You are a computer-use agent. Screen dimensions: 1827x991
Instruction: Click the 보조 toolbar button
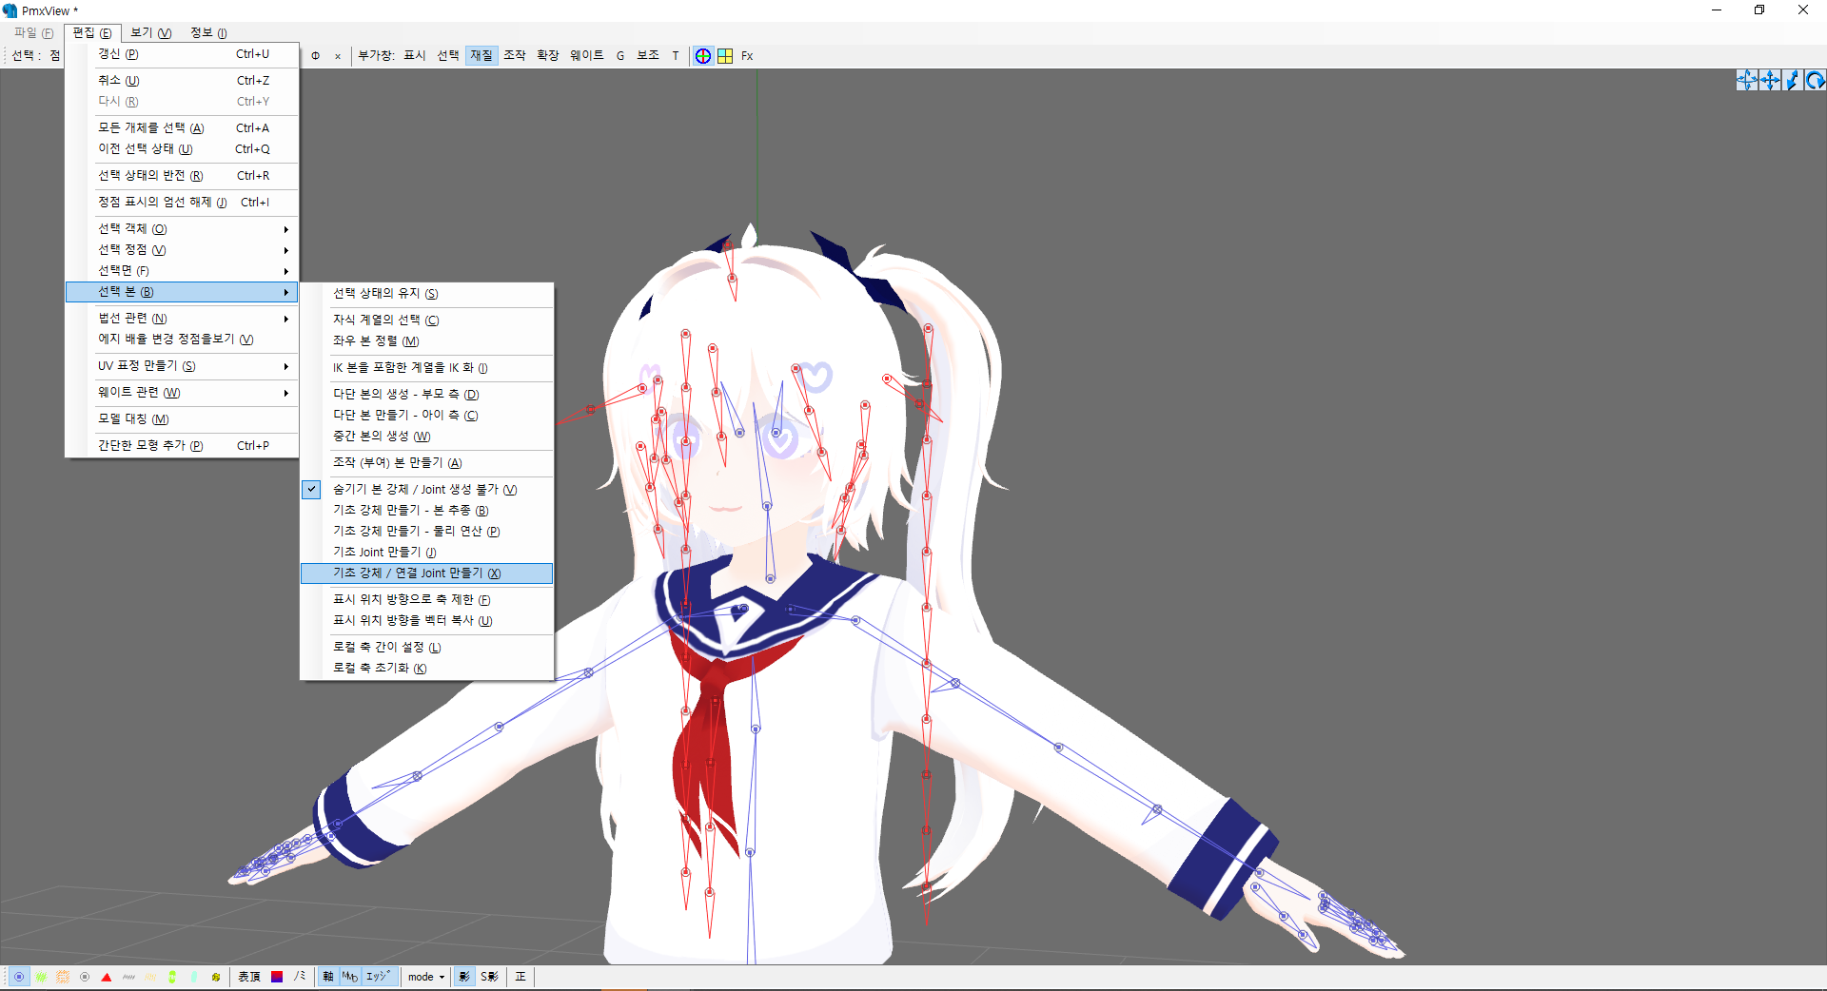pyautogui.click(x=648, y=56)
